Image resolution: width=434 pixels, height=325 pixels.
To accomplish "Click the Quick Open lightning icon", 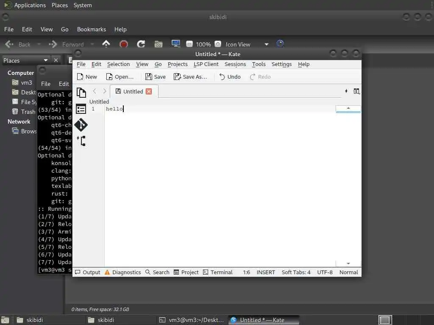I will [346, 91].
